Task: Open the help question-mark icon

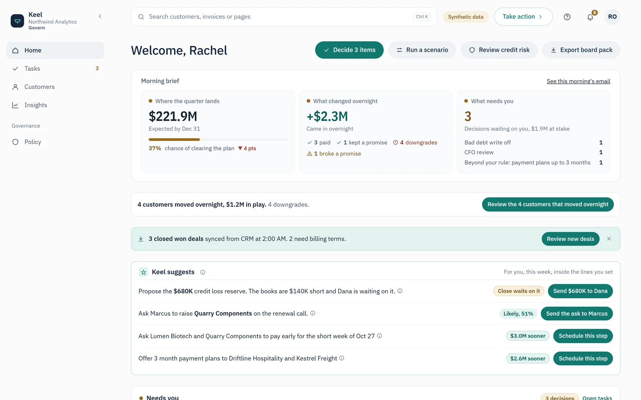Action: click(x=567, y=17)
